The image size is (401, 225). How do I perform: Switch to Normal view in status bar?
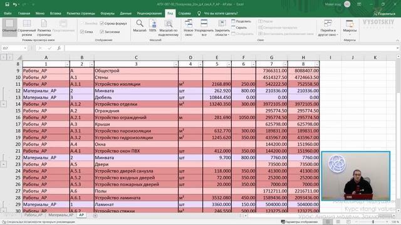[328, 222]
